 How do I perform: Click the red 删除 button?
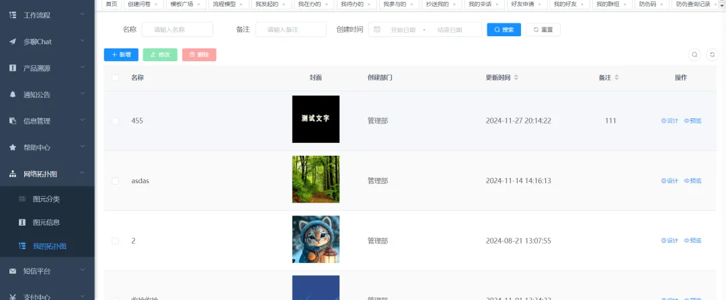point(199,54)
